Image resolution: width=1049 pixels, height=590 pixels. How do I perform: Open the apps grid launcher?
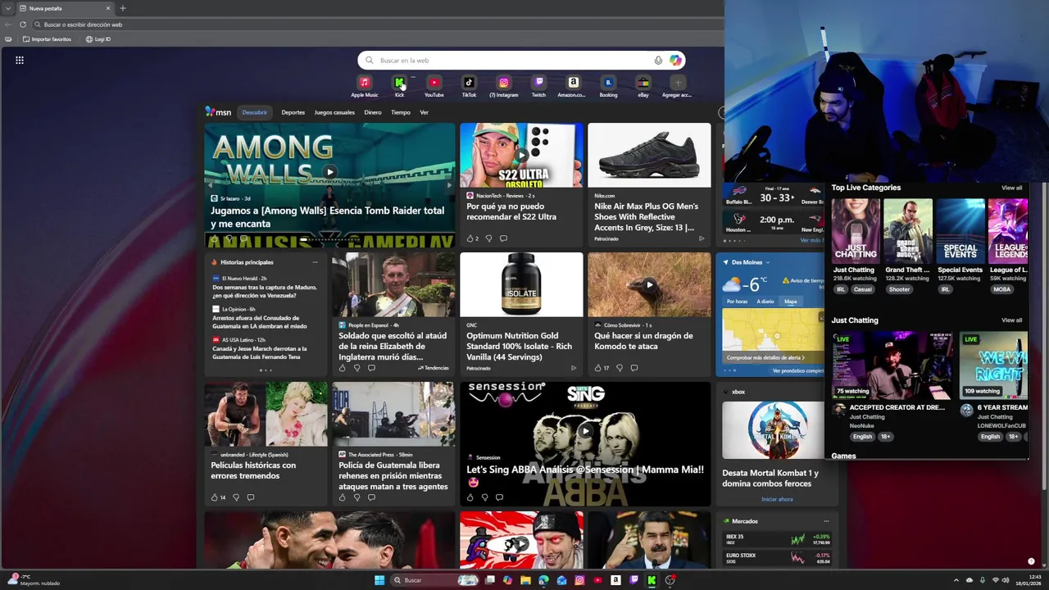20,60
